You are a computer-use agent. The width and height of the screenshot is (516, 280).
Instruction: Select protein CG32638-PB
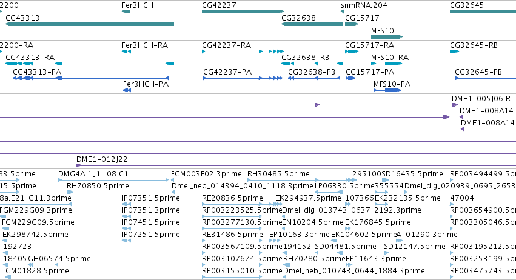pos(314,78)
